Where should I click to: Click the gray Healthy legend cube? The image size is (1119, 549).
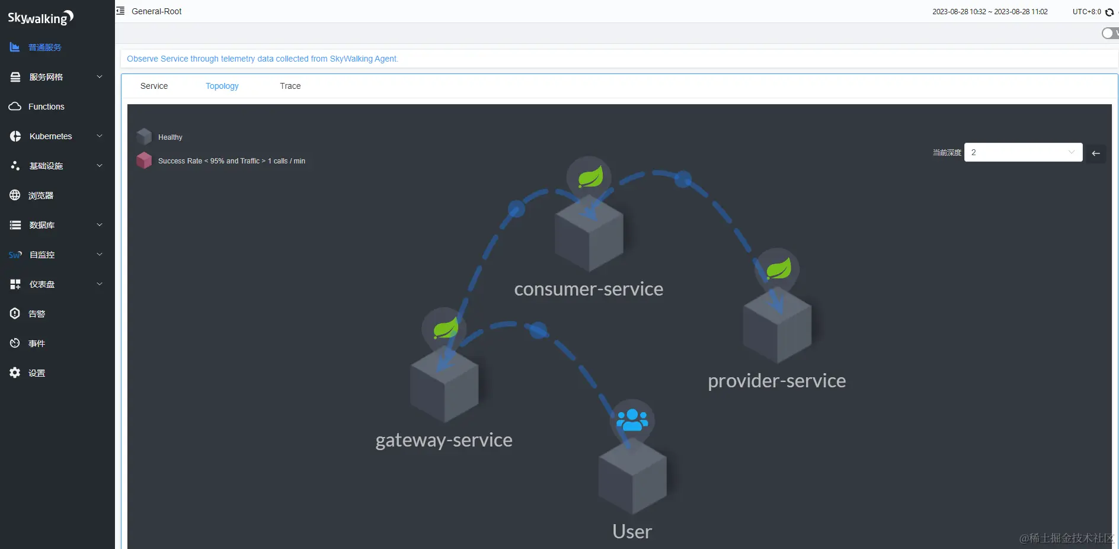144,137
